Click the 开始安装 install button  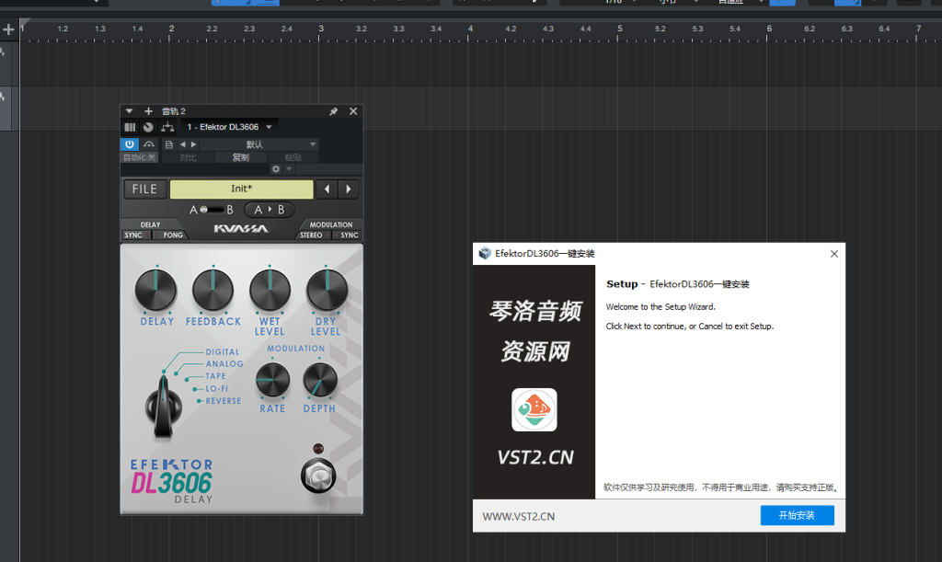(x=797, y=515)
